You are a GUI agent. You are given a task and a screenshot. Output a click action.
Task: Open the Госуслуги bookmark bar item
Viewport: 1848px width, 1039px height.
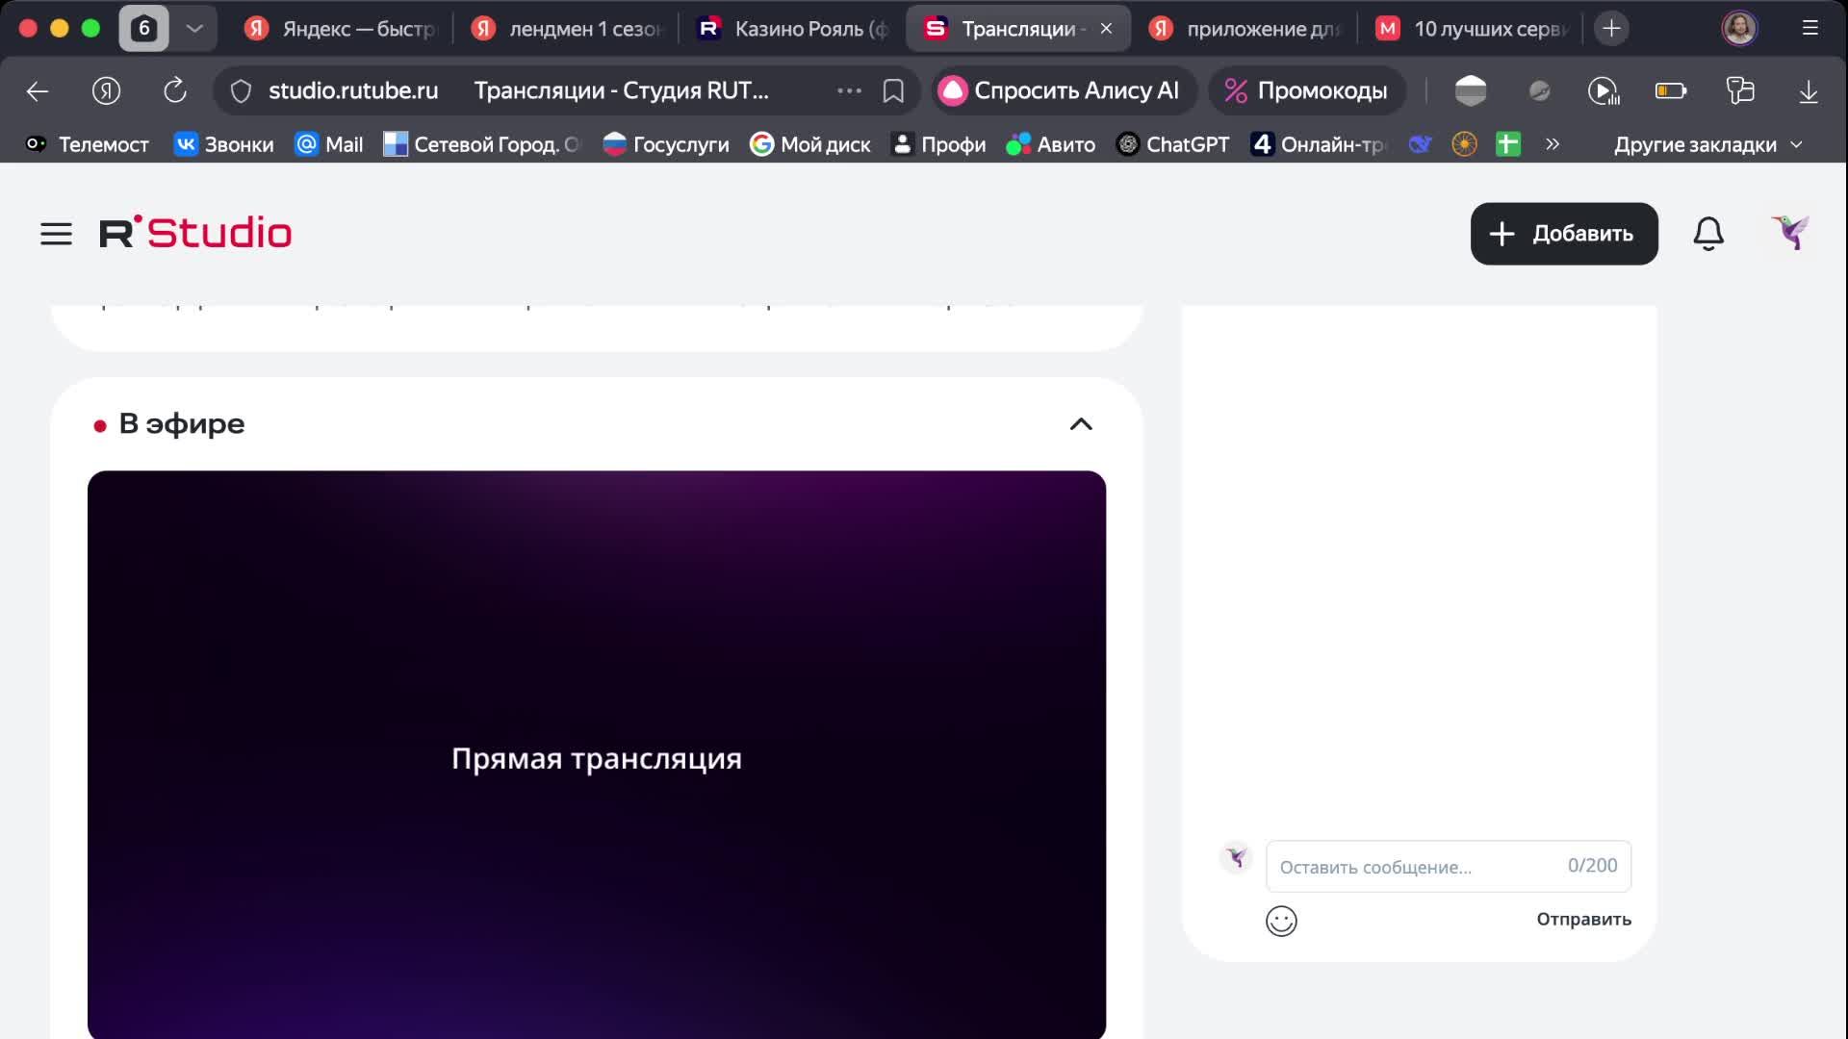pyautogui.click(x=665, y=143)
